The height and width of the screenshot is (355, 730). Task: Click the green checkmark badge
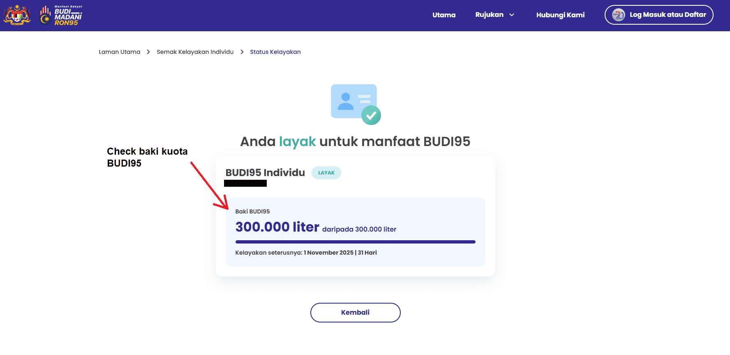point(371,116)
